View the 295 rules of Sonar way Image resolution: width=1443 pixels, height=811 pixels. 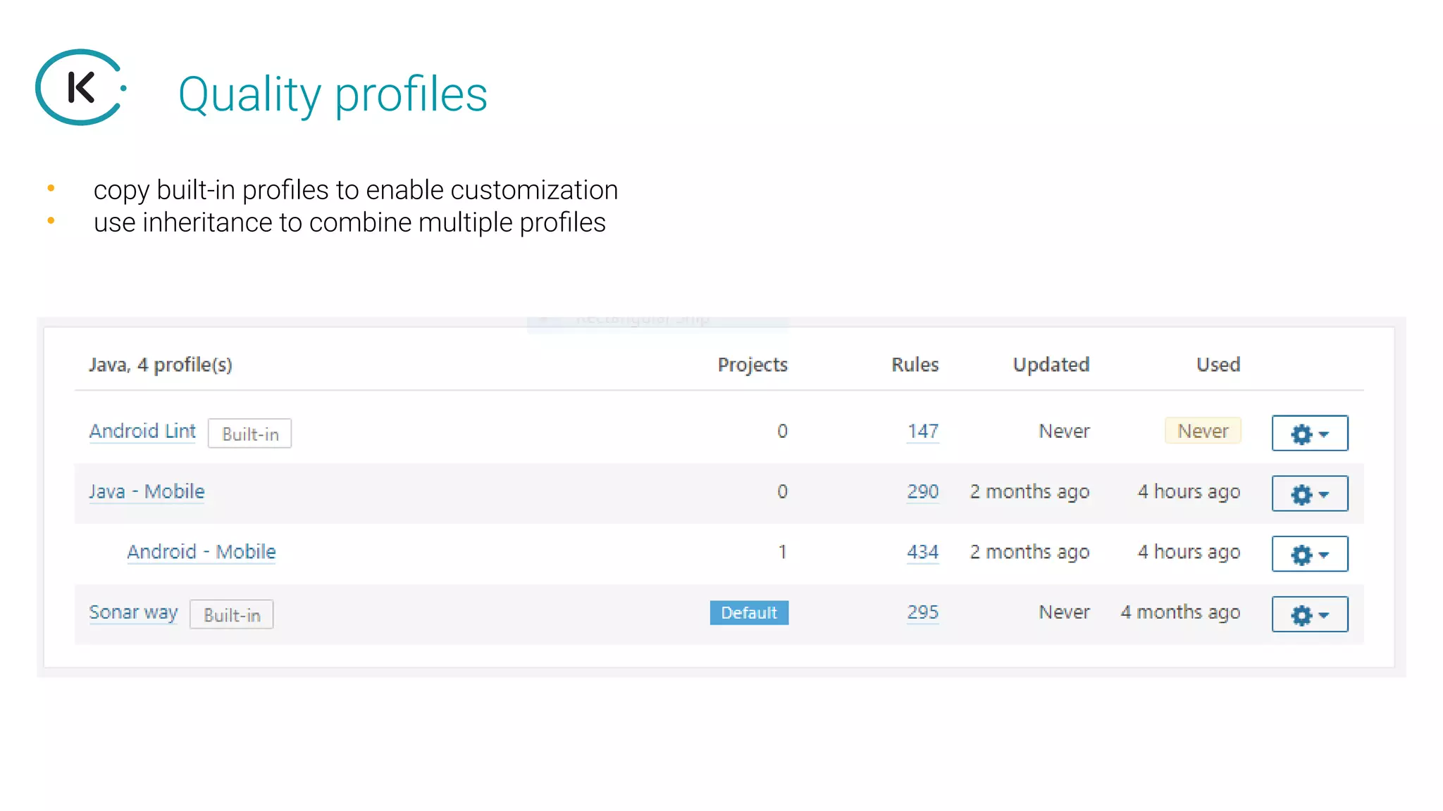pyautogui.click(x=923, y=612)
